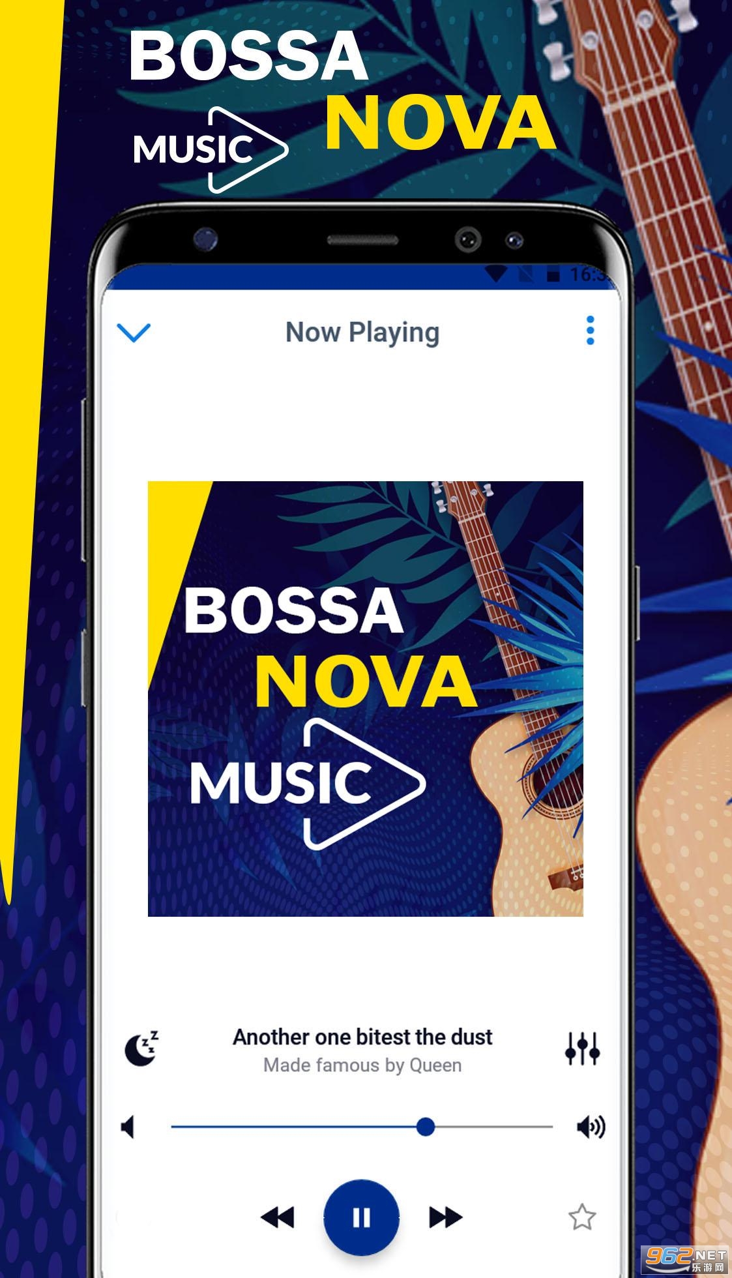This screenshot has height=1278, width=732.
Task: Toggle the favorite star outline
Action: [x=582, y=1217]
